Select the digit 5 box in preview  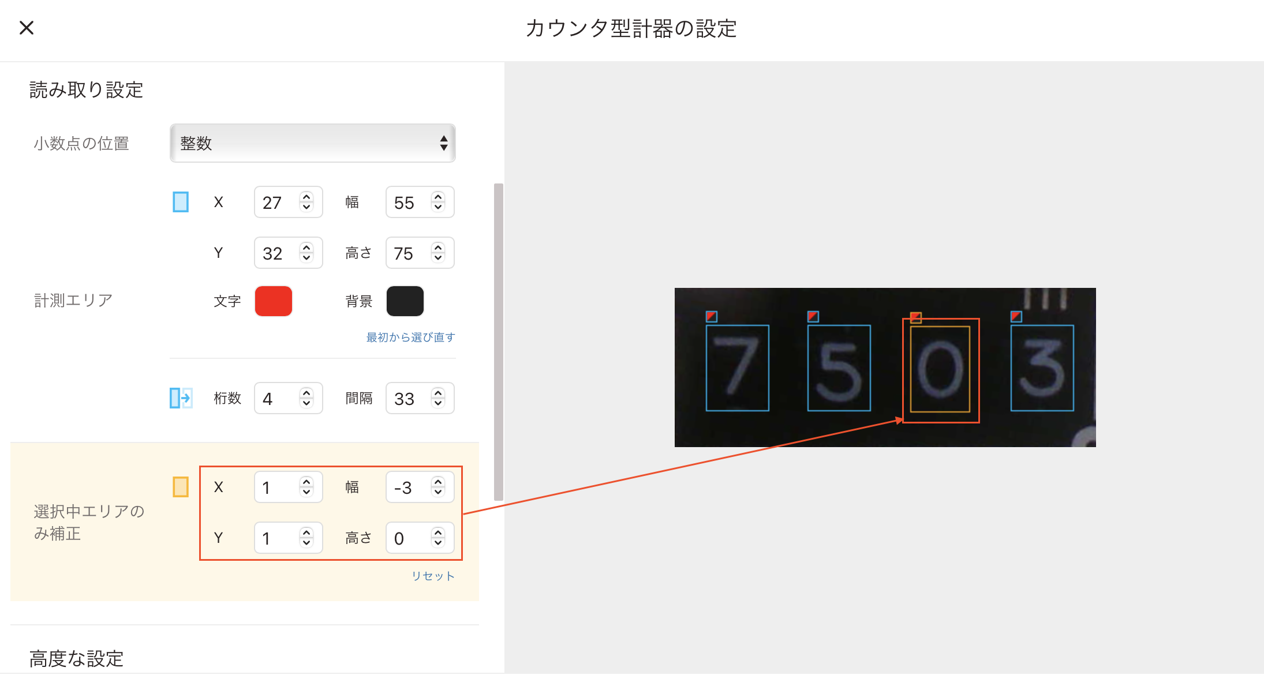click(839, 368)
